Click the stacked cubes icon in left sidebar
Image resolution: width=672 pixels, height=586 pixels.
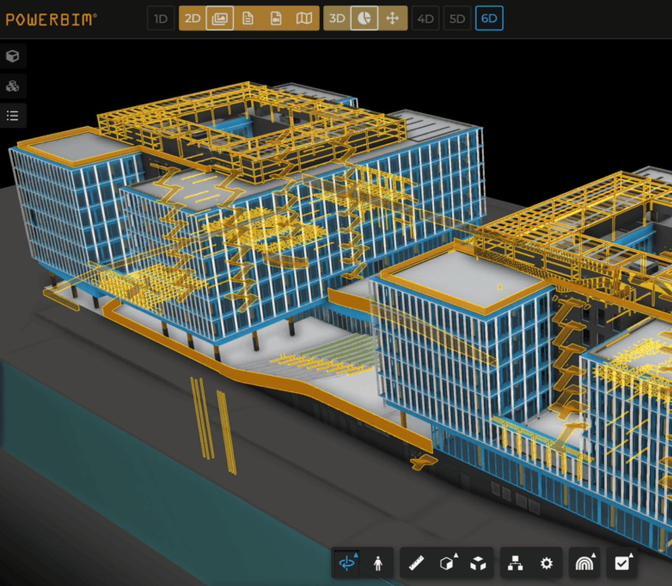point(13,86)
